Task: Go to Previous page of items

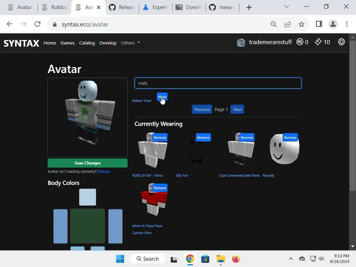Action: coord(202,109)
